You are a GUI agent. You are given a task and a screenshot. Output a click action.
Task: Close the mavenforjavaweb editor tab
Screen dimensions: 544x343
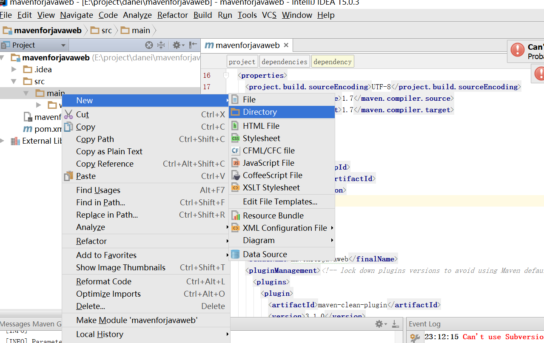point(286,45)
